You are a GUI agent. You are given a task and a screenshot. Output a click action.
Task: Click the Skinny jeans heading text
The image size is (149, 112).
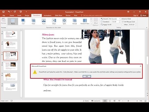pos(48,35)
